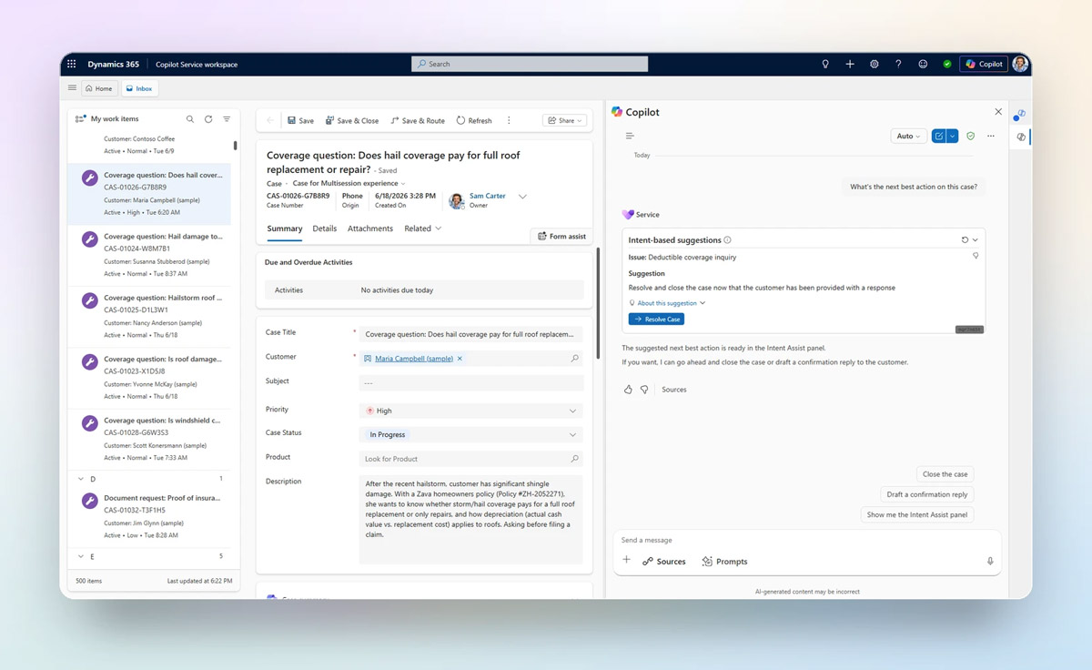This screenshot has height=670, width=1092.
Task: Click the Resolve Case button
Action: coord(656,320)
